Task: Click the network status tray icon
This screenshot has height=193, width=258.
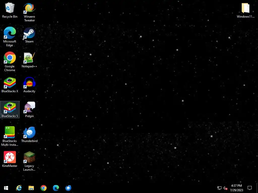Action: [x=219, y=188]
